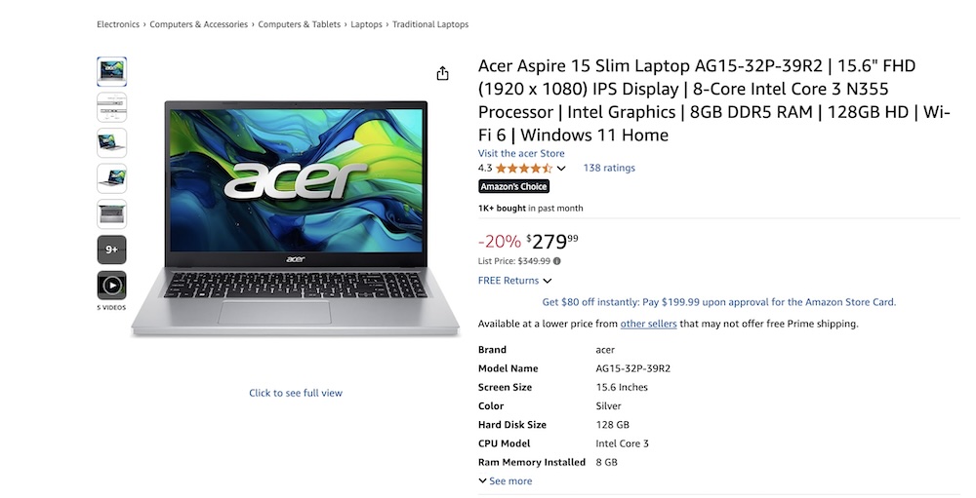Click the Amazon's Choice badge
Viewport: 976px width, 498px height.
click(513, 186)
